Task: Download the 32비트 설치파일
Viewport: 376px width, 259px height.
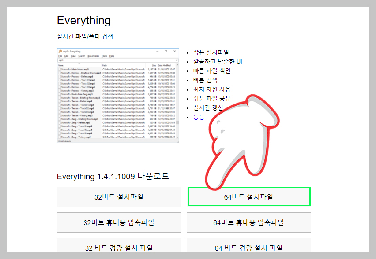Action: [119, 197]
